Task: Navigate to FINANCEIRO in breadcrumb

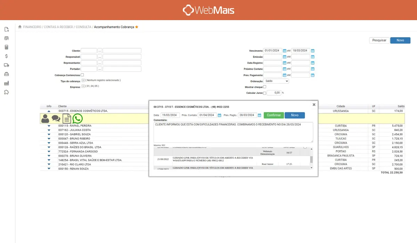Action: (32, 27)
